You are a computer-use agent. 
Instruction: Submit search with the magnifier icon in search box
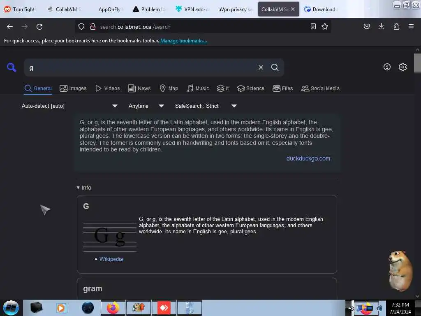coord(275,67)
